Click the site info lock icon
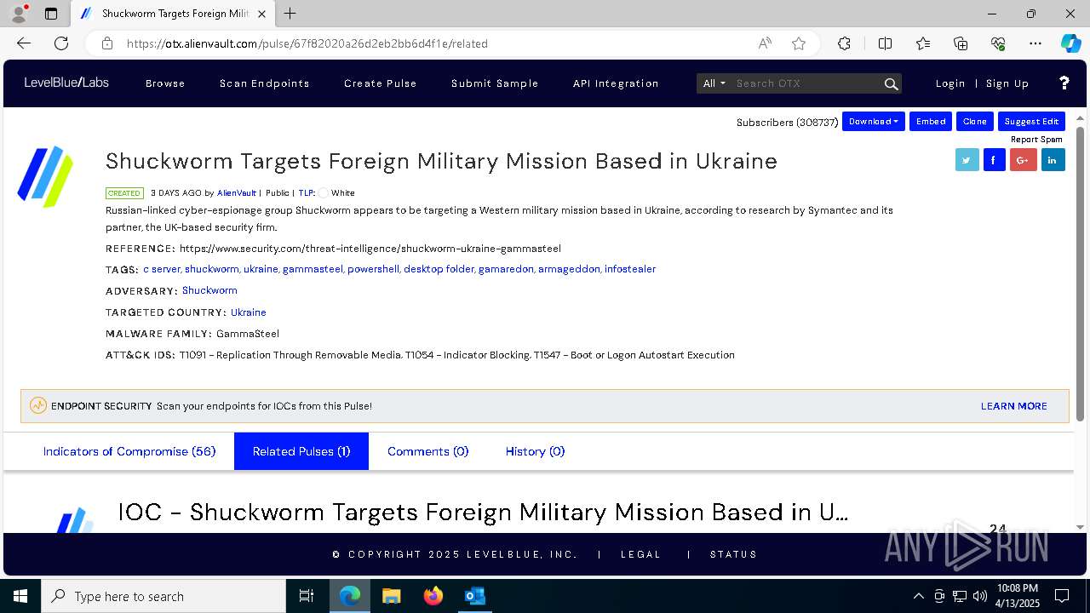The height and width of the screenshot is (613, 1090). (x=106, y=43)
